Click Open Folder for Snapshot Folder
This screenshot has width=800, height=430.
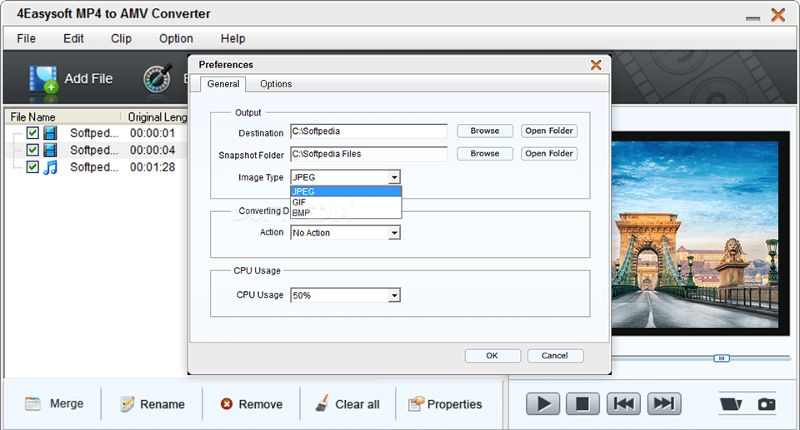pos(549,154)
